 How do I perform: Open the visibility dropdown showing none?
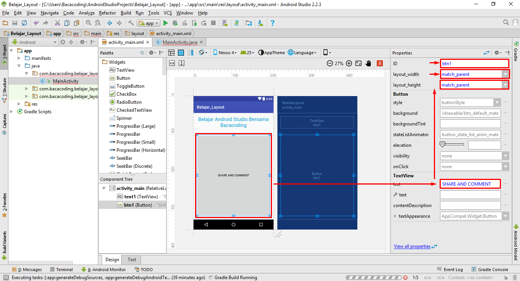(506, 156)
